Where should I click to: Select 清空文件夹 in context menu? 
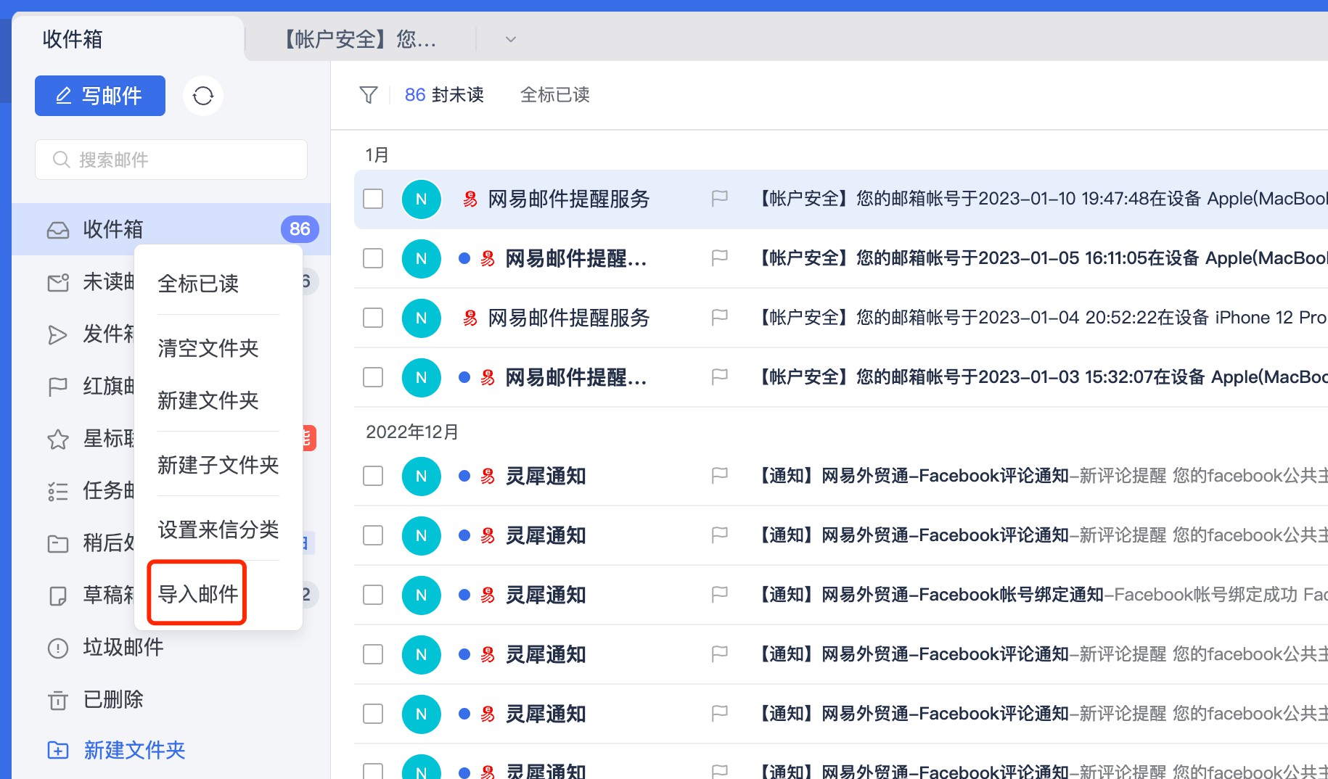[x=208, y=348]
